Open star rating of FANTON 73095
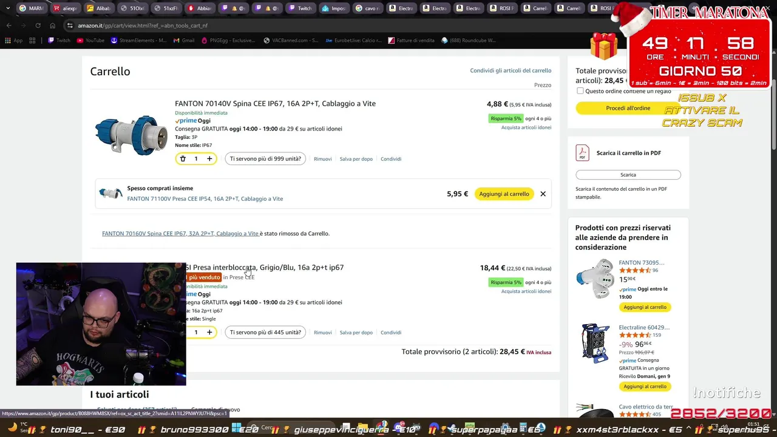The height and width of the screenshot is (437, 777). point(634,271)
